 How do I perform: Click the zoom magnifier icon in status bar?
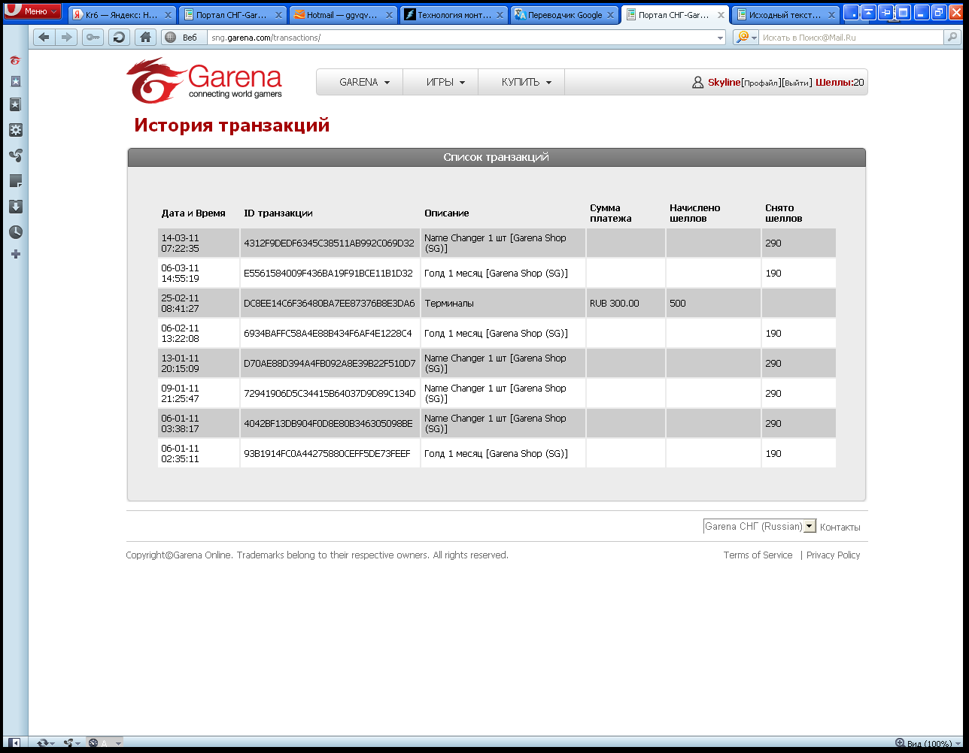point(900,743)
